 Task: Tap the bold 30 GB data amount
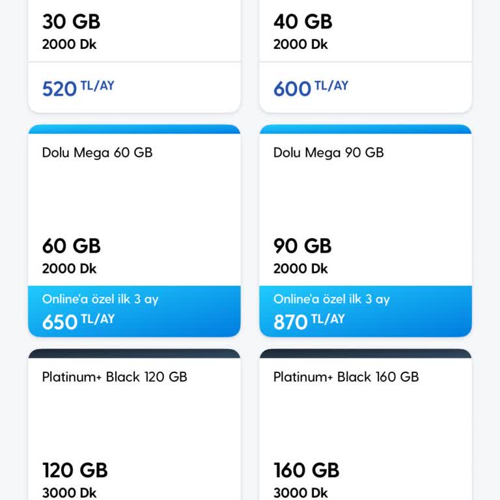(71, 21)
